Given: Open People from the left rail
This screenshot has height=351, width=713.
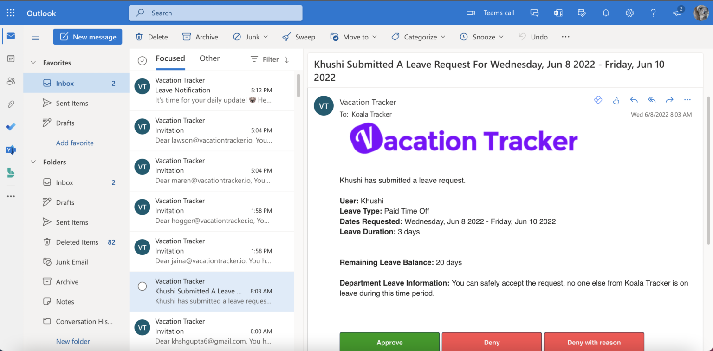Looking at the screenshot, I should tap(11, 81).
